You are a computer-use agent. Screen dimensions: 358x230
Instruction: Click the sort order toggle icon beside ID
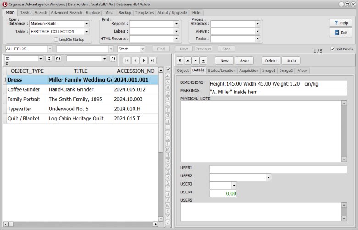tap(49, 59)
